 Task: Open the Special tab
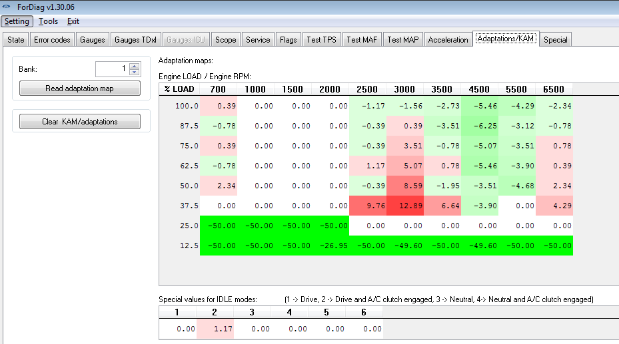point(555,40)
